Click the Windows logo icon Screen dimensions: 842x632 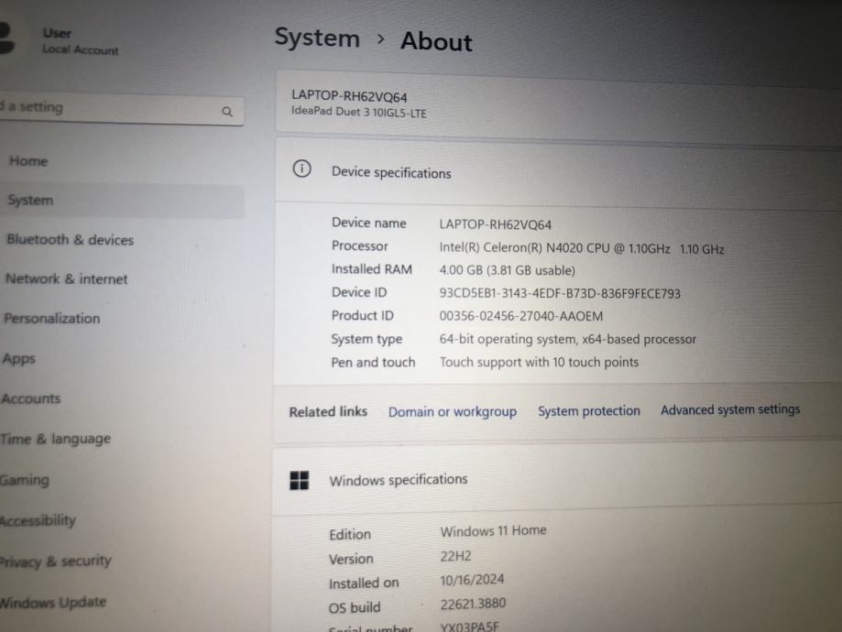[x=299, y=480]
